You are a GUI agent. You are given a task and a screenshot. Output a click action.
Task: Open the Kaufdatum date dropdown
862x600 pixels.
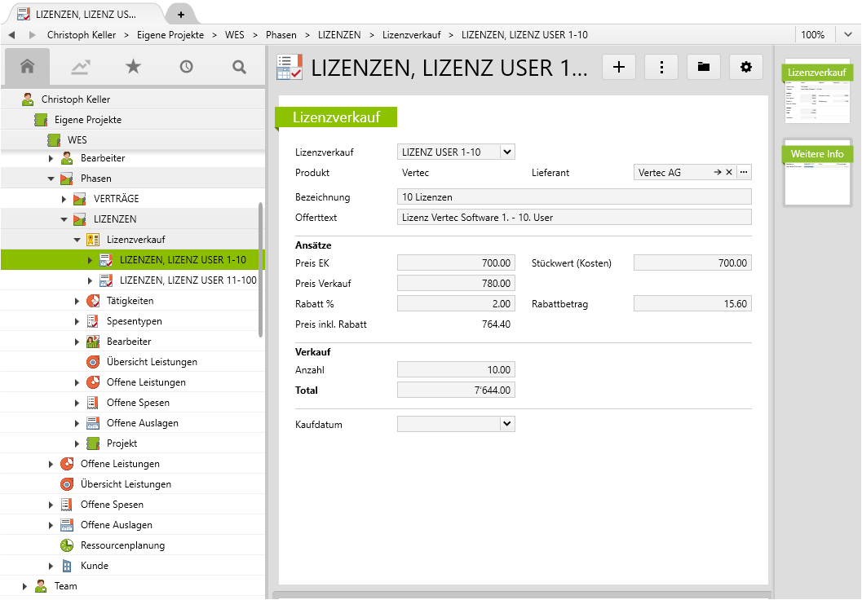[x=506, y=423]
